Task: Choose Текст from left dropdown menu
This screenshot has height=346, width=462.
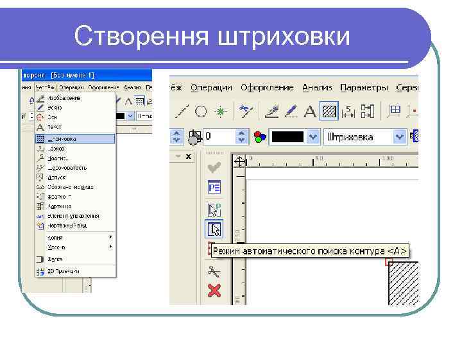Action: (x=75, y=127)
